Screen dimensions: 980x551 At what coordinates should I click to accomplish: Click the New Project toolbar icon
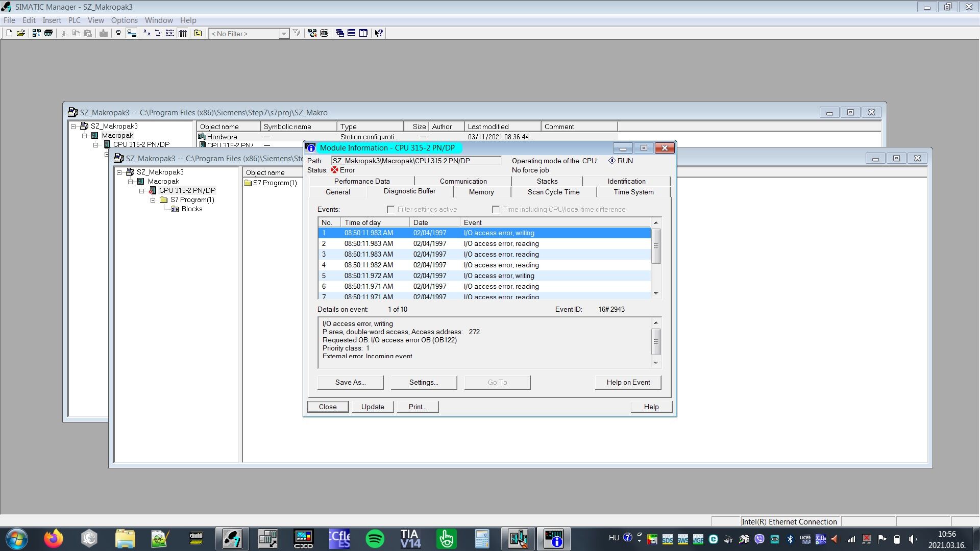click(x=9, y=33)
